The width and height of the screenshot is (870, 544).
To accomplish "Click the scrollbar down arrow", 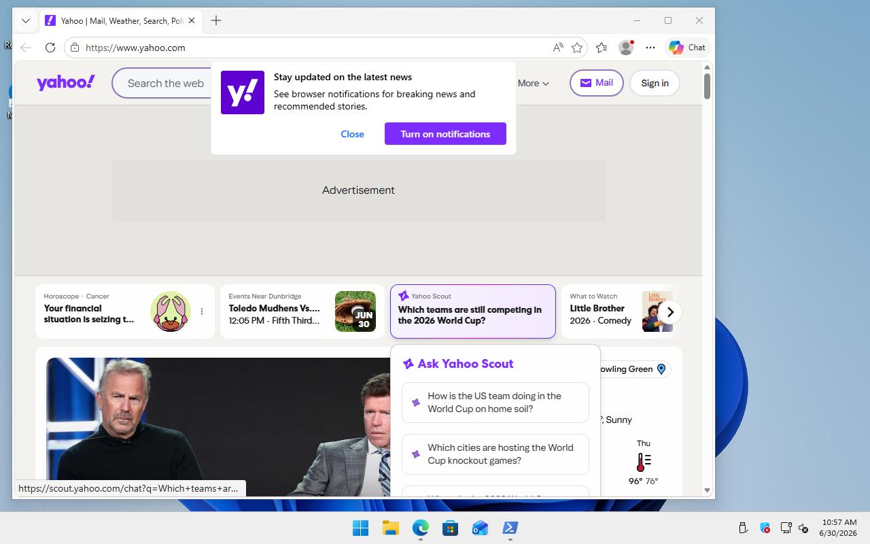I will coord(707,490).
